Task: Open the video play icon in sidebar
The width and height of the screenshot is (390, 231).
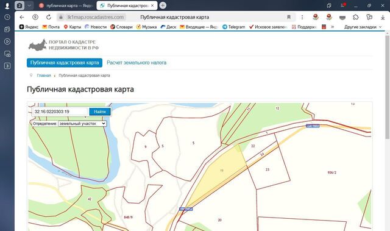Action: tap(7, 41)
